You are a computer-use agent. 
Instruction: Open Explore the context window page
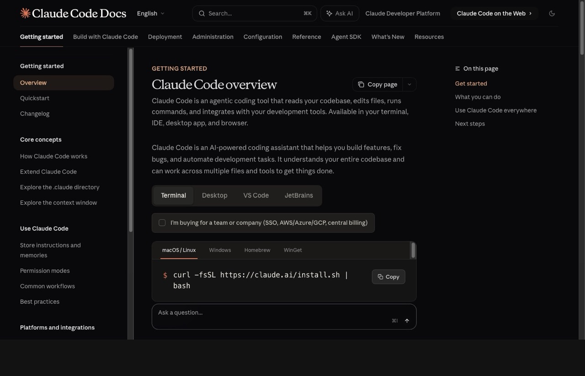[x=58, y=203]
